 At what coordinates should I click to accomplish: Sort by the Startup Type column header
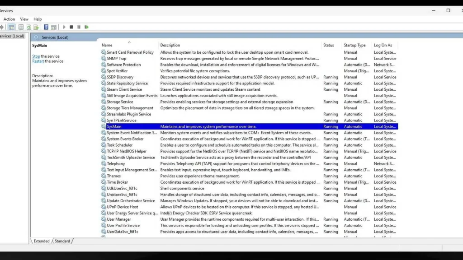coord(357,45)
